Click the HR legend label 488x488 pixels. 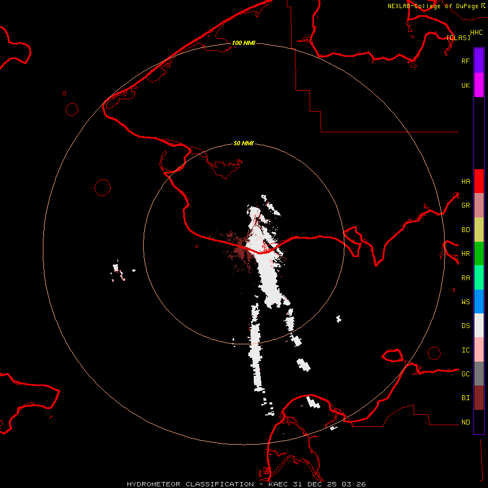(465, 254)
